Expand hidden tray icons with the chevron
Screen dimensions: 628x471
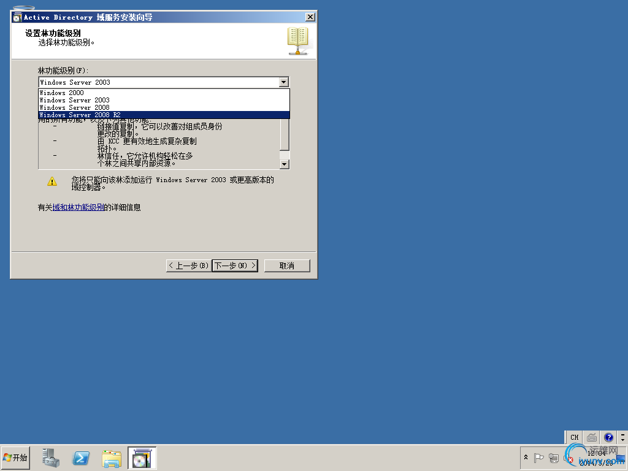pos(526,458)
